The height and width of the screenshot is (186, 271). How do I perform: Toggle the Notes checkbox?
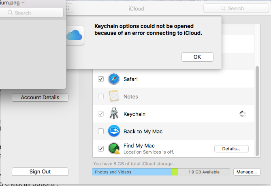101,96
